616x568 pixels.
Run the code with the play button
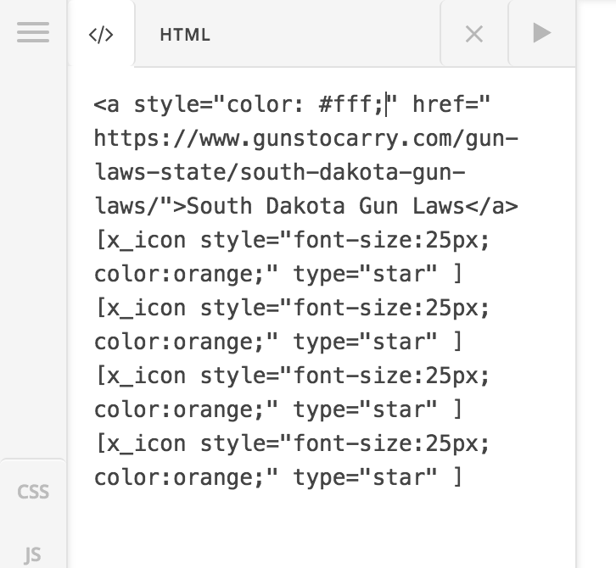(541, 33)
